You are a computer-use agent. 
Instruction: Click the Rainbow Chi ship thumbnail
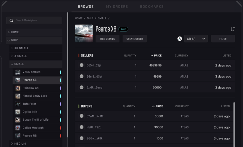[18, 88]
